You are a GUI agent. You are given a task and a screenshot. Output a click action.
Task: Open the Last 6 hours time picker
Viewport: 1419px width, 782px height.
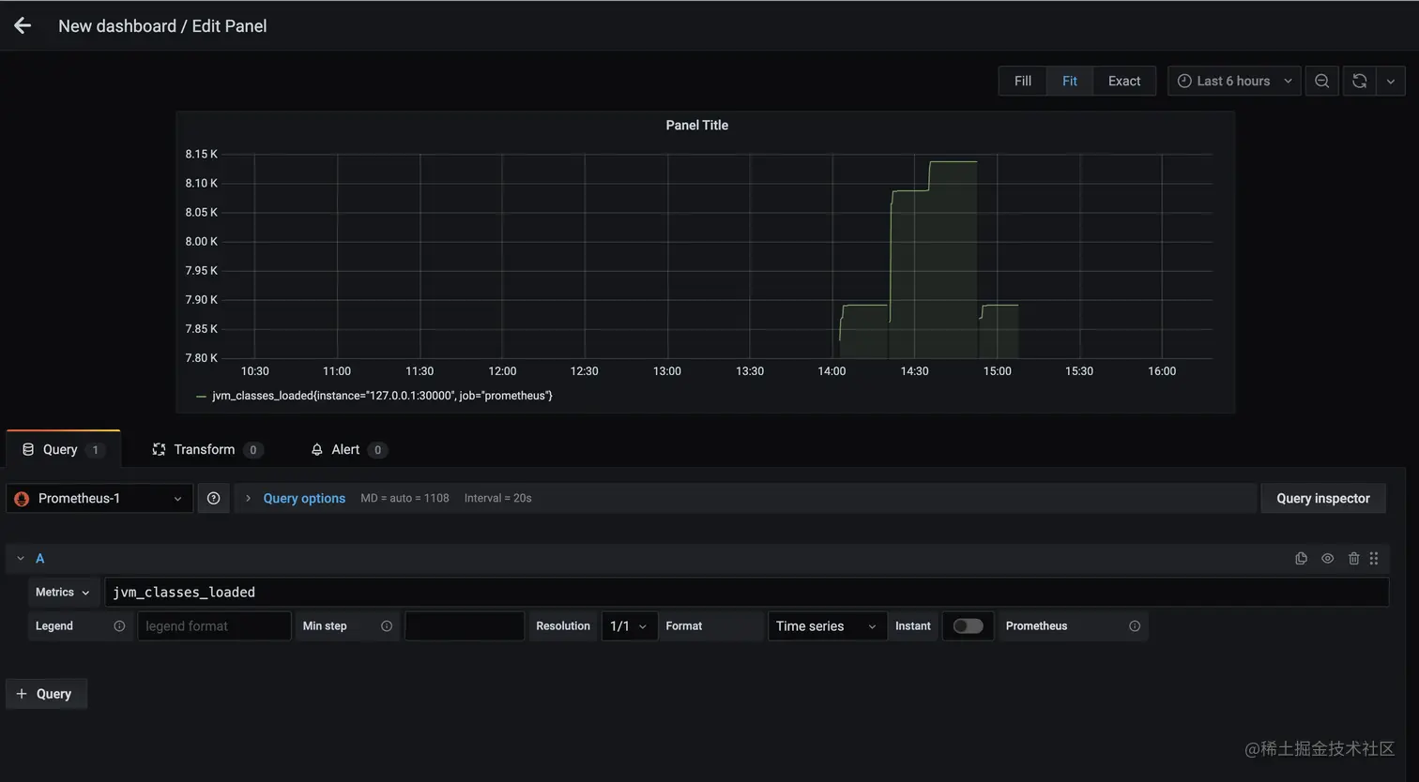point(1234,81)
